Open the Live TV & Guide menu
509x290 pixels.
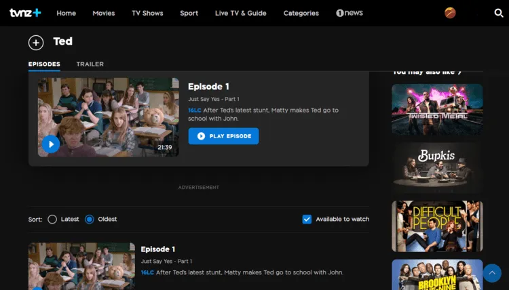click(240, 13)
